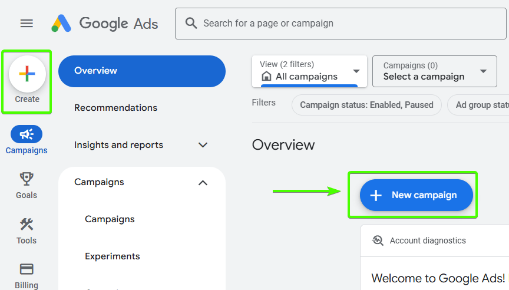Screen dimensions: 509x290
Task: Select the Overview menu item
Action: [141, 71]
